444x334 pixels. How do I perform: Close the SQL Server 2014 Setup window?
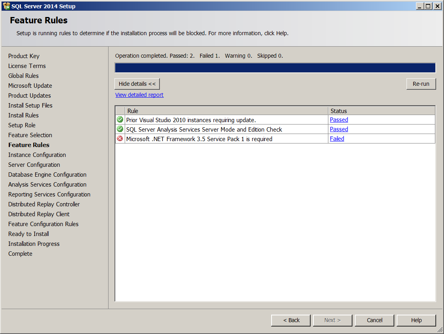pos(437,6)
